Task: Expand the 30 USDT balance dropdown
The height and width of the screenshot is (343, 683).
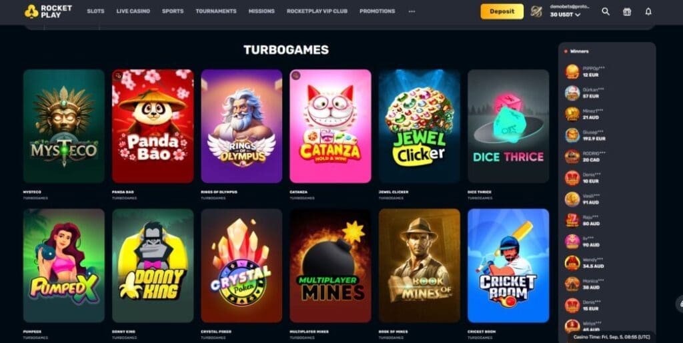Action: point(565,15)
